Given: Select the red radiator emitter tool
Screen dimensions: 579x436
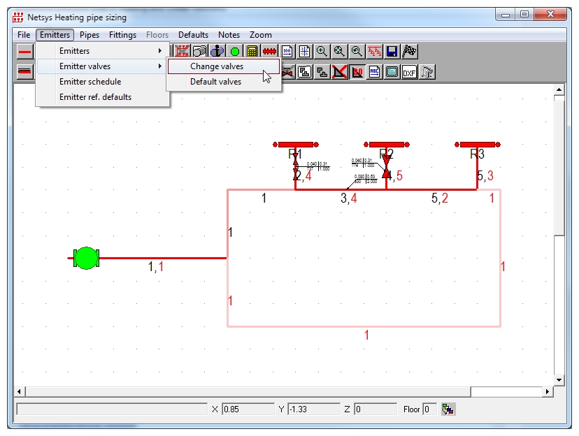Looking at the screenshot, I should pyautogui.click(x=269, y=51).
